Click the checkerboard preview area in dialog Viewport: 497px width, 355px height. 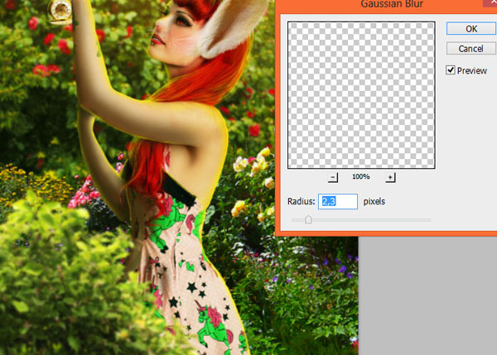coord(361,95)
